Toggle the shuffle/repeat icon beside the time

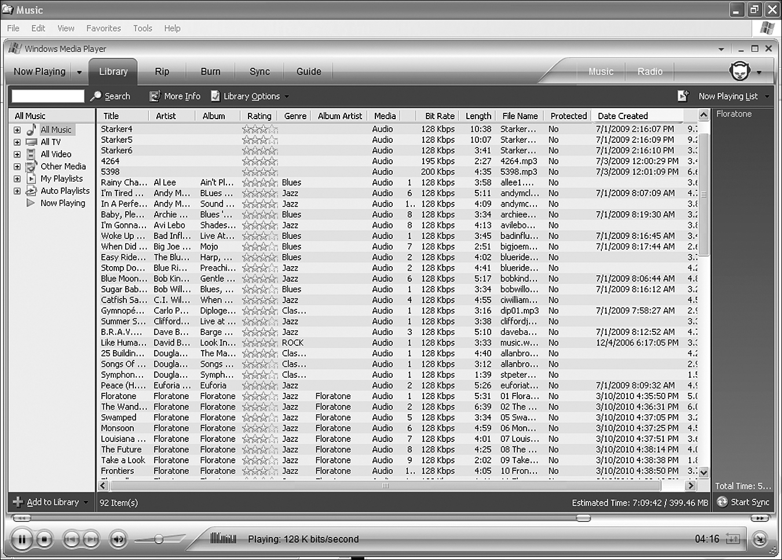733,539
